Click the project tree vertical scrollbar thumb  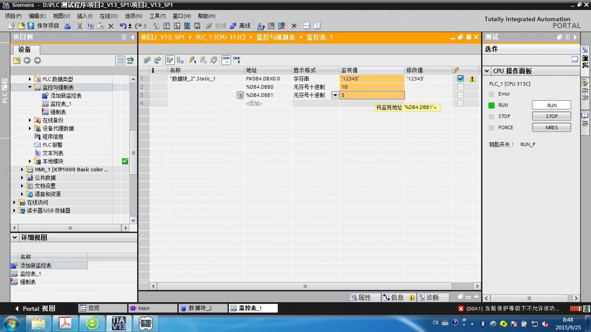click(x=133, y=152)
